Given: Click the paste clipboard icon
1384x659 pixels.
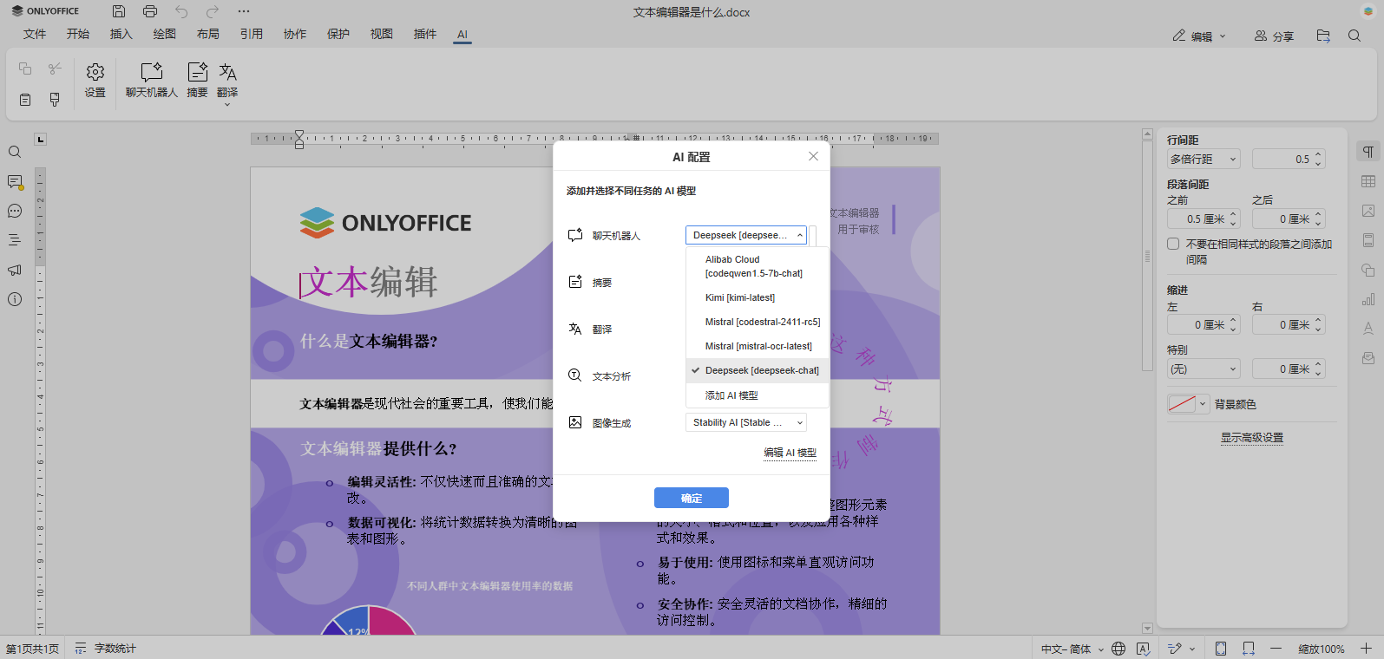Looking at the screenshot, I should pyautogui.click(x=25, y=100).
